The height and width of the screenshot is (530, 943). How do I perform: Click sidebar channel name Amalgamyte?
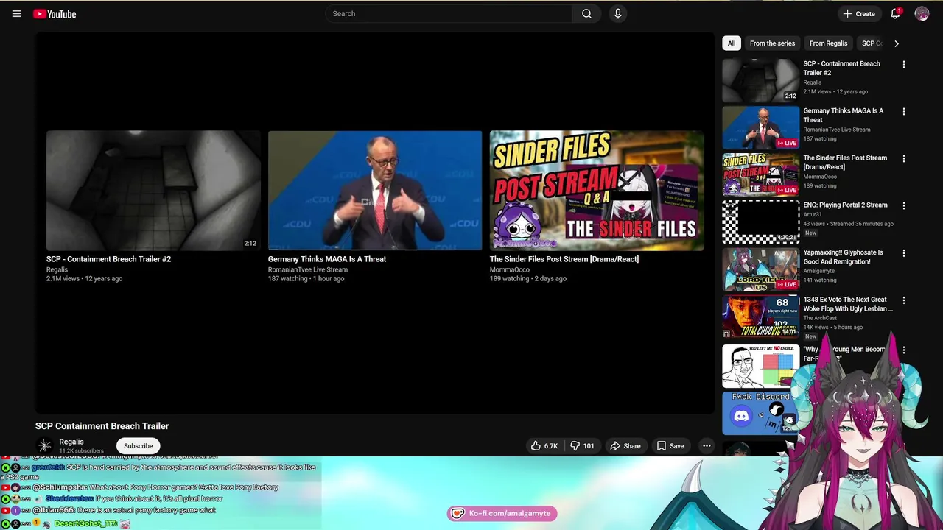(x=818, y=271)
